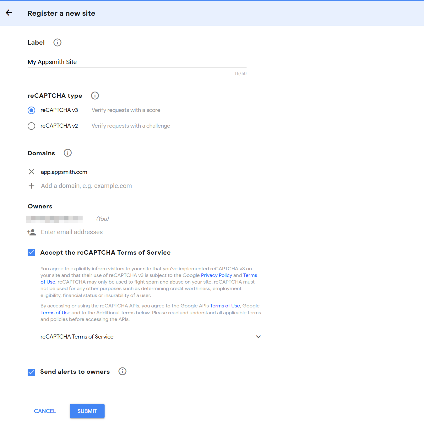Click info icon beside Send alerts to owners
Screen dimensions: 424x436
(x=122, y=372)
